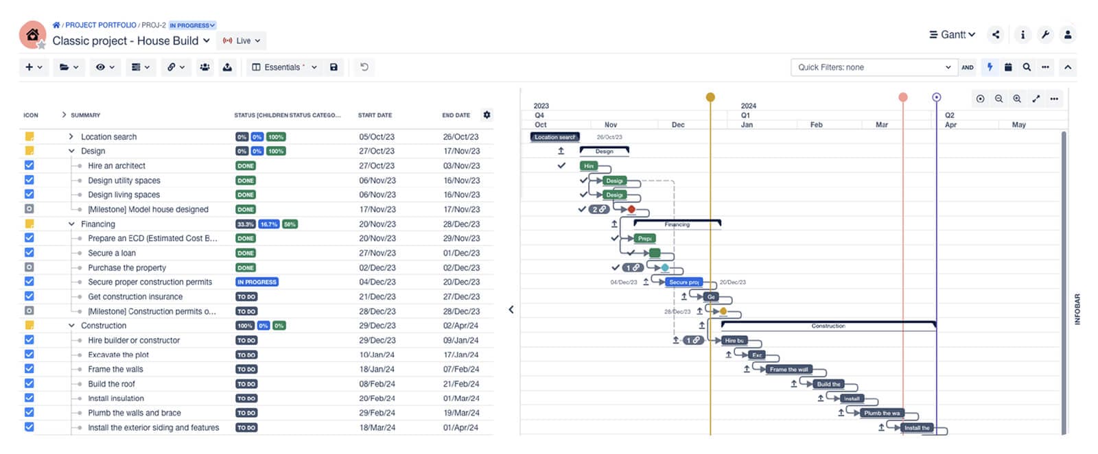
Task: Open the team members icon
Action: point(205,67)
